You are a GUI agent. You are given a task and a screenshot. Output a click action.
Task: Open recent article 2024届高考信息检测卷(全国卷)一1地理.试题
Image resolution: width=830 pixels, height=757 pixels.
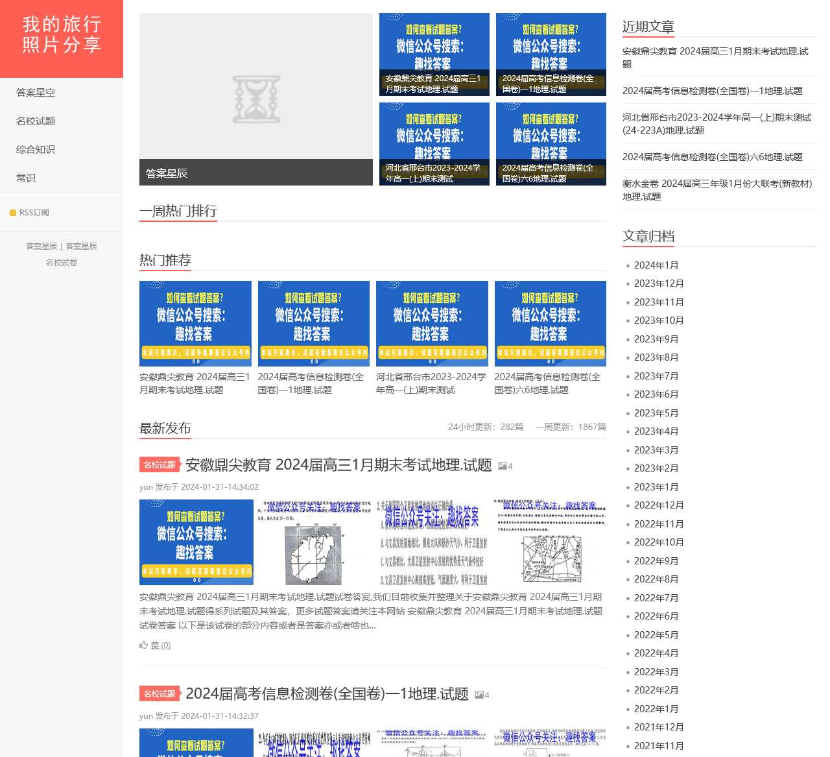pyautogui.click(x=713, y=91)
